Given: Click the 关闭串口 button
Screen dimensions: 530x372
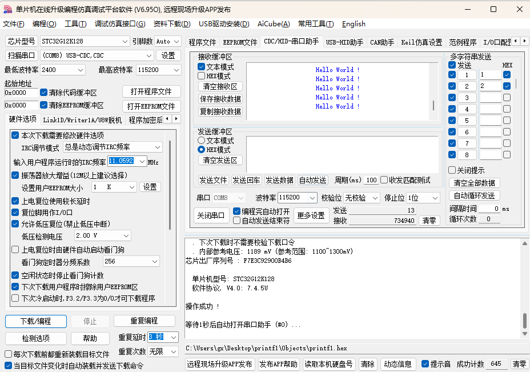Looking at the screenshot, I should coord(211,215).
